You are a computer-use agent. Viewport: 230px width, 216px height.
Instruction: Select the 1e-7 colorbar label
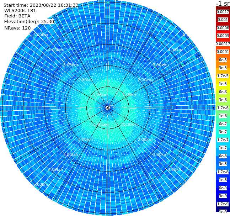click(x=223, y=148)
